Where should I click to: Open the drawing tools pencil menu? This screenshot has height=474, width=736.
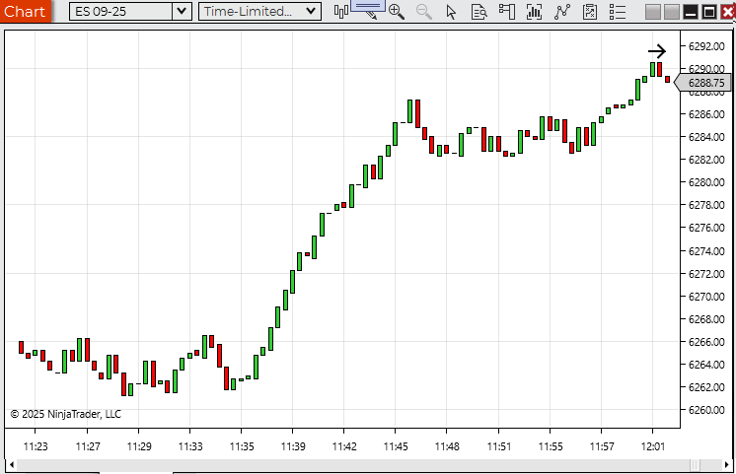click(x=368, y=11)
